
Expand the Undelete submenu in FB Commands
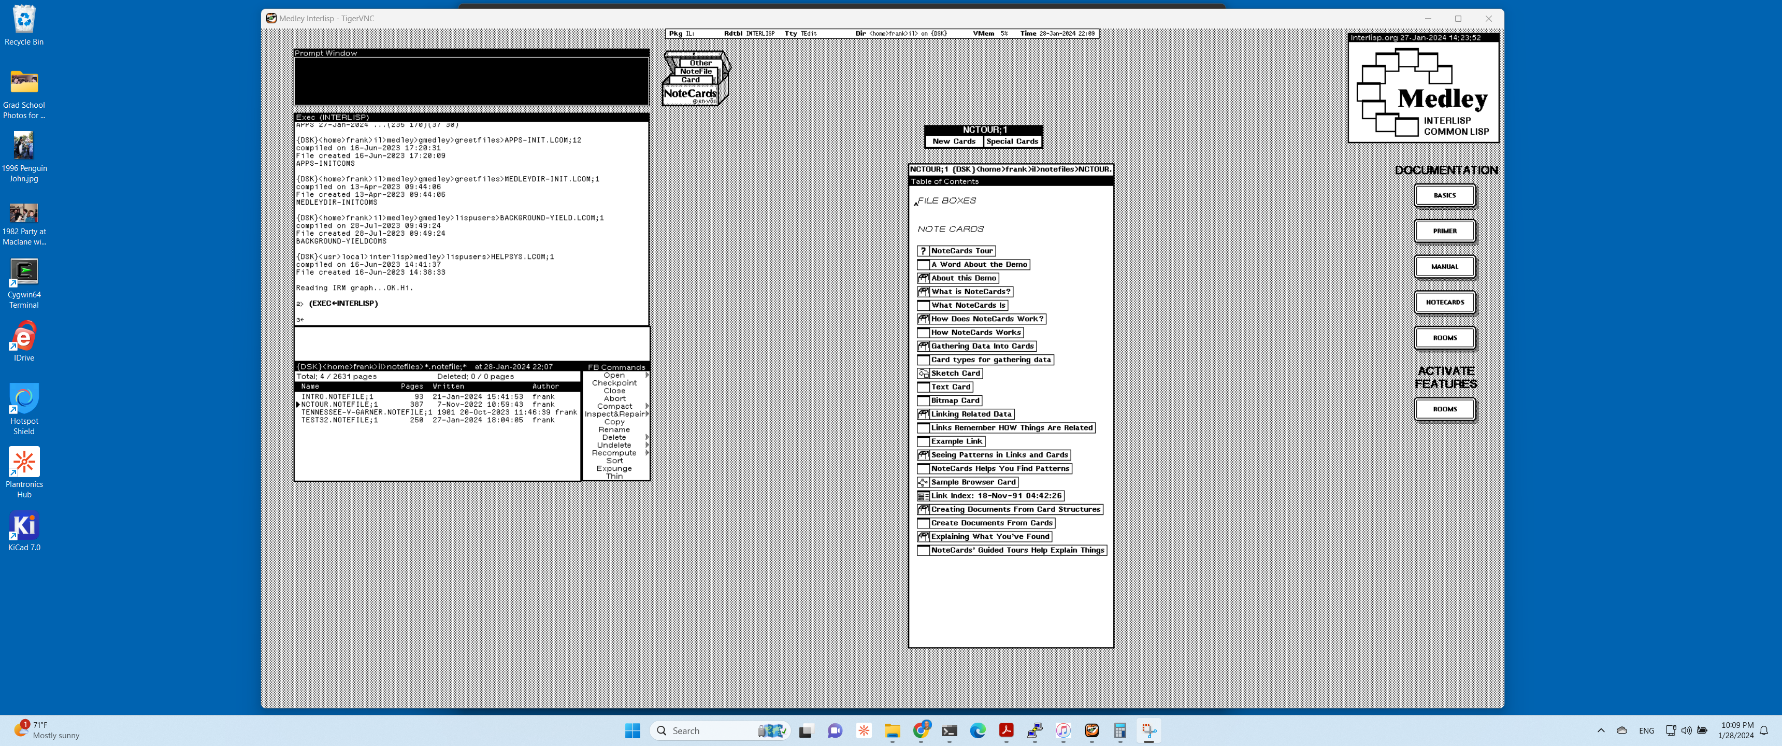[648, 445]
